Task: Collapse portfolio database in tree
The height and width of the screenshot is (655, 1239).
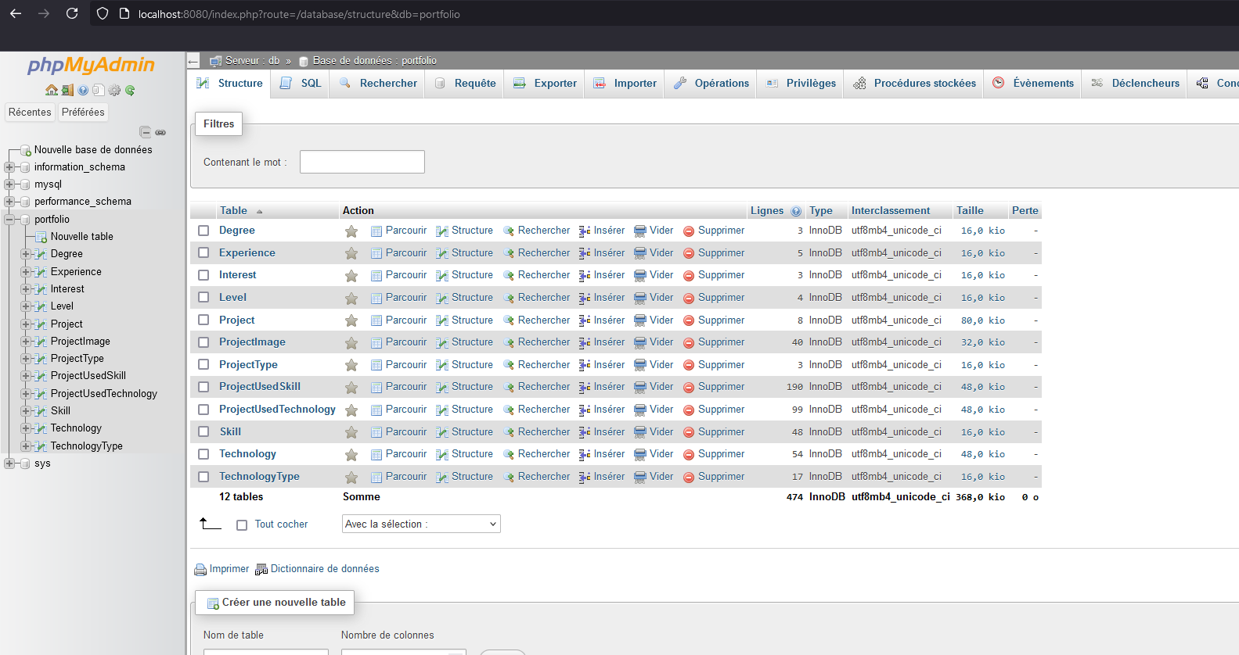Action: (9, 220)
